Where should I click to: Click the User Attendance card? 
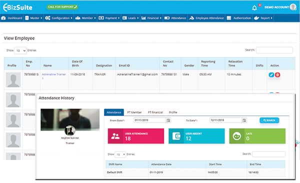[136, 136]
